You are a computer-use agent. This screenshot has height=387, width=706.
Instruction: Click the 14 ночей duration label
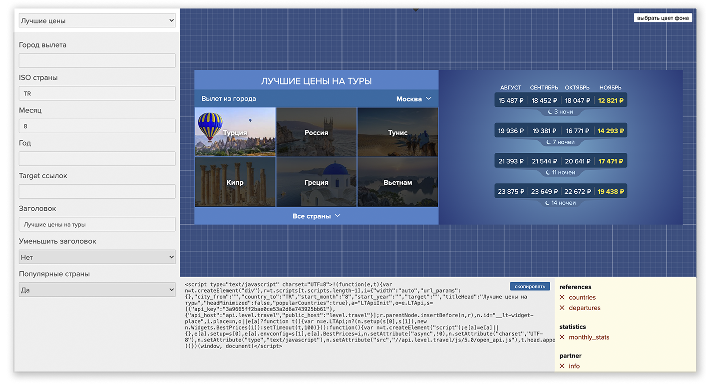pyautogui.click(x=560, y=203)
